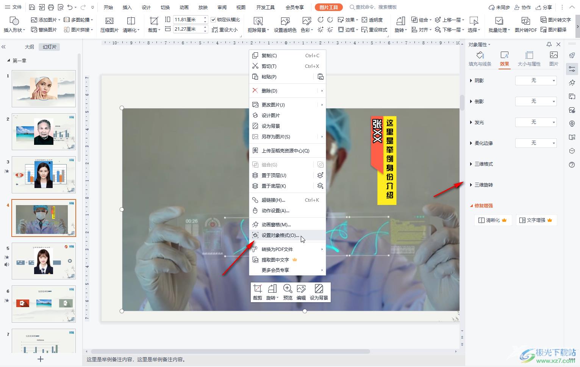The image size is (580, 367).
Task: Select Save as Picture in context menu
Action: pyautogui.click(x=288, y=136)
